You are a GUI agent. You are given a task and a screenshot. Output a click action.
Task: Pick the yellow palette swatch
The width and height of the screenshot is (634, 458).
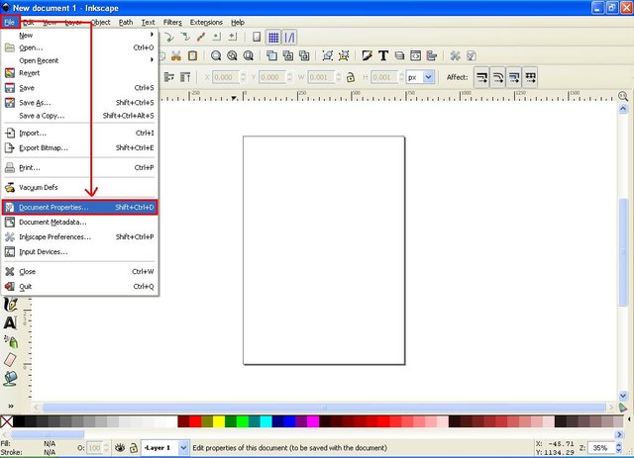(x=219, y=421)
